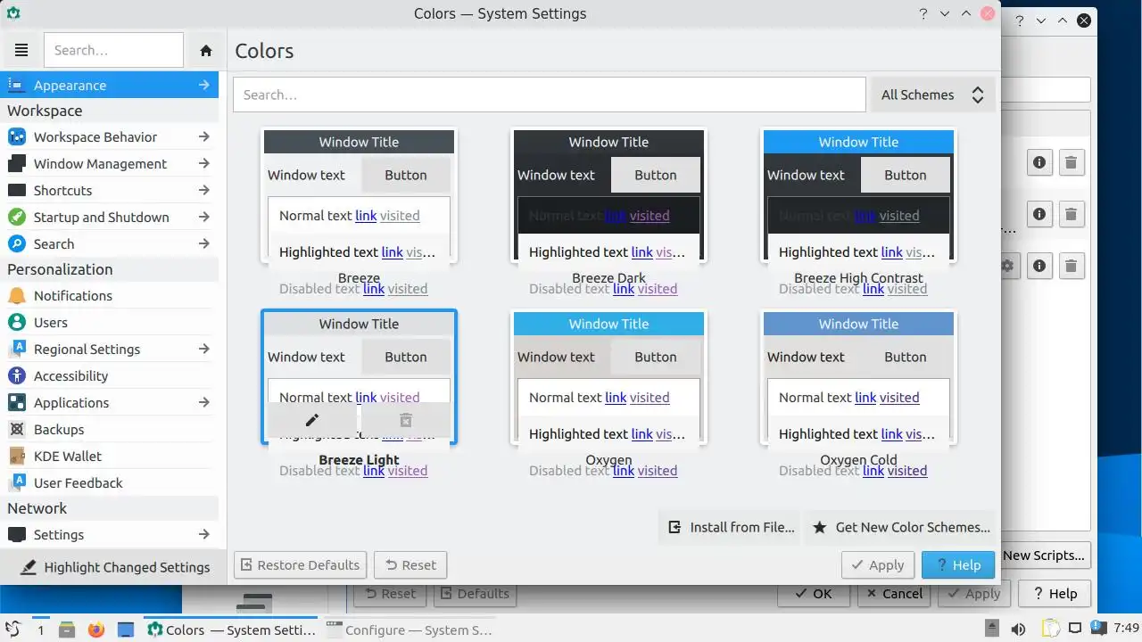Click Reset in the Colors window
Image resolution: width=1142 pixels, height=642 pixels.
[410, 565]
